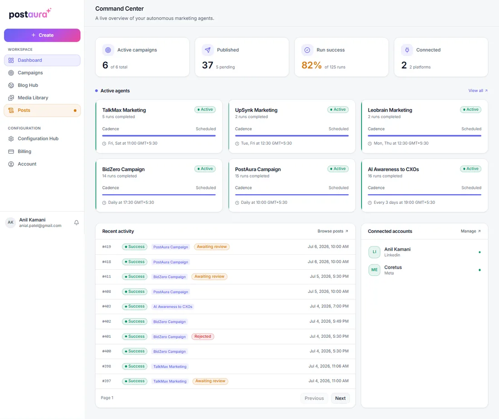The width and height of the screenshot is (499, 419).
Task: Click the AK user avatar
Action: tap(10, 222)
